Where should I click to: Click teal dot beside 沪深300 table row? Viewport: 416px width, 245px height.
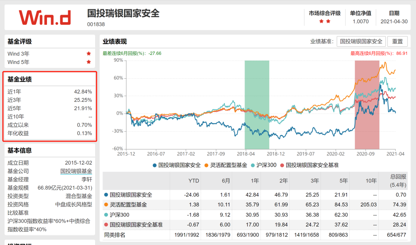pos(106,215)
